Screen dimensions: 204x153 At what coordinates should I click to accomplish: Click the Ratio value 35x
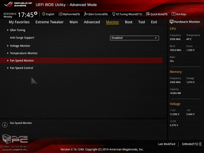pos(172,61)
